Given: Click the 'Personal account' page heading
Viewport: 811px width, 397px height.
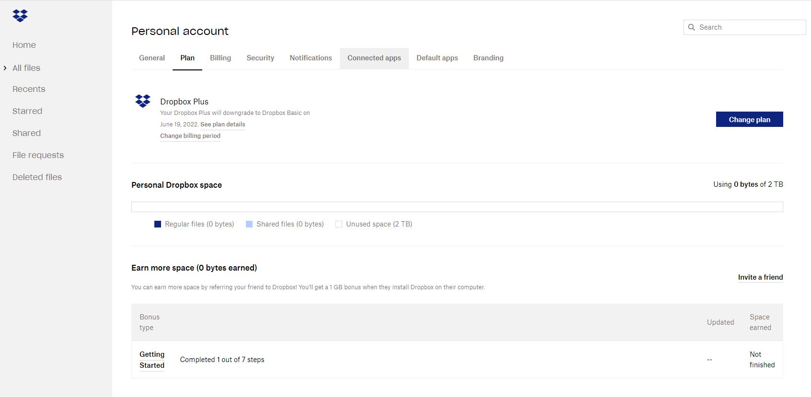Looking at the screenshot, I should point(180,31).
